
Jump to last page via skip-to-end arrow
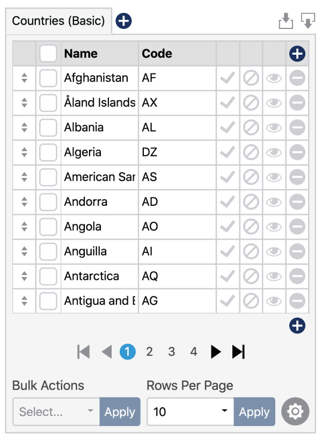pyautogui.click(x=238, y=352)
